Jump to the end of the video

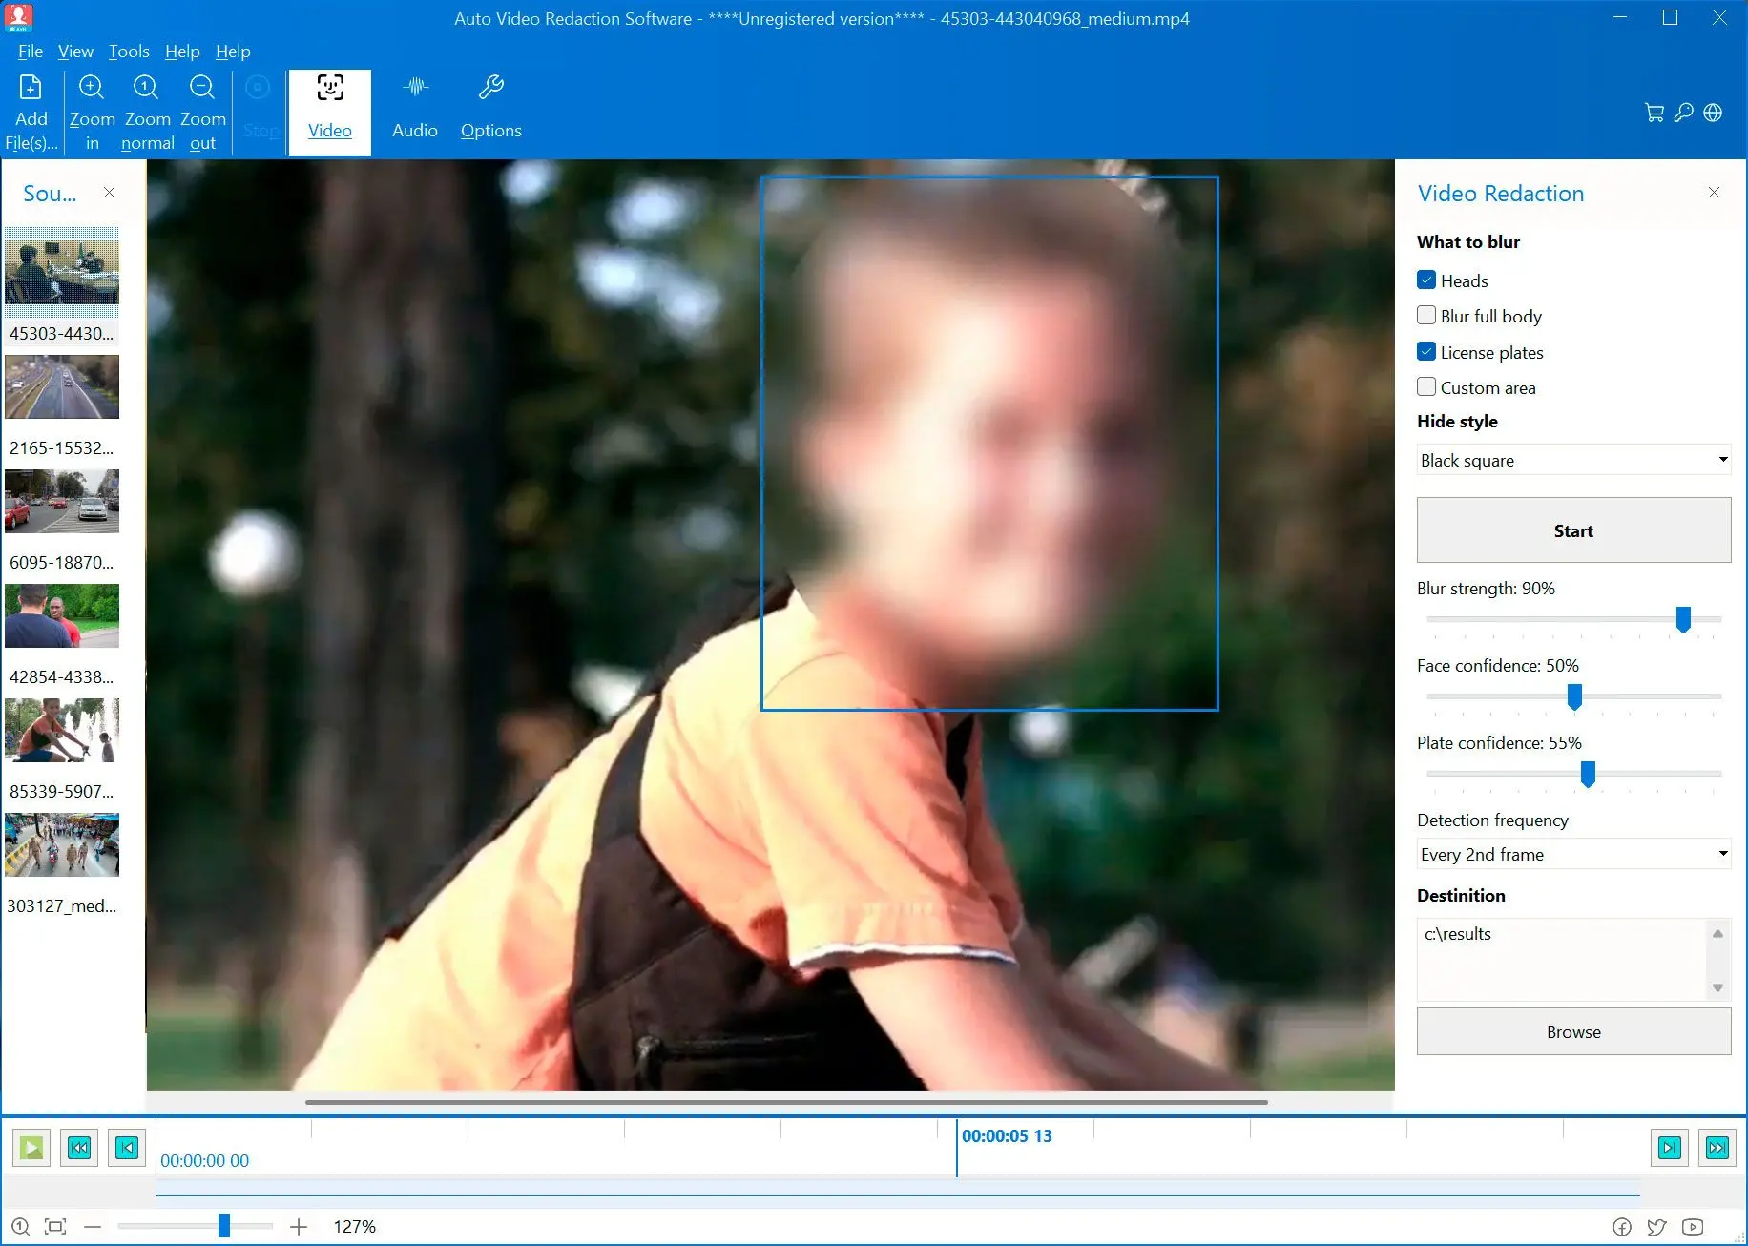point(1717,1148)
